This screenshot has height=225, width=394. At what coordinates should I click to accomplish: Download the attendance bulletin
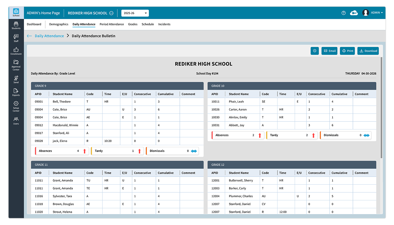(368, 51)
